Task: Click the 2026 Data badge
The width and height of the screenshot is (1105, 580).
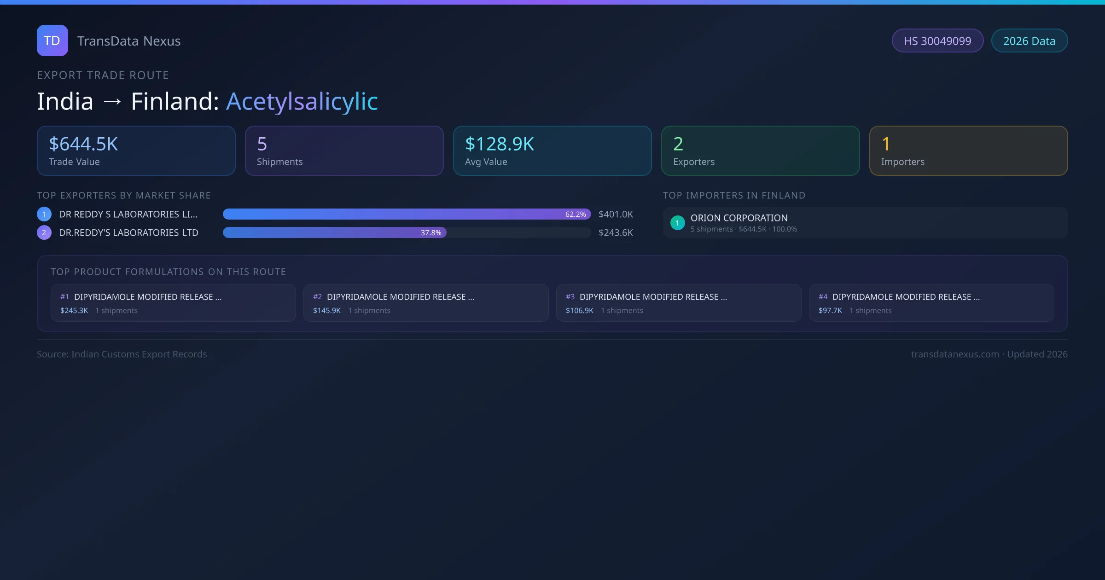Action: tap(1029, 41)
